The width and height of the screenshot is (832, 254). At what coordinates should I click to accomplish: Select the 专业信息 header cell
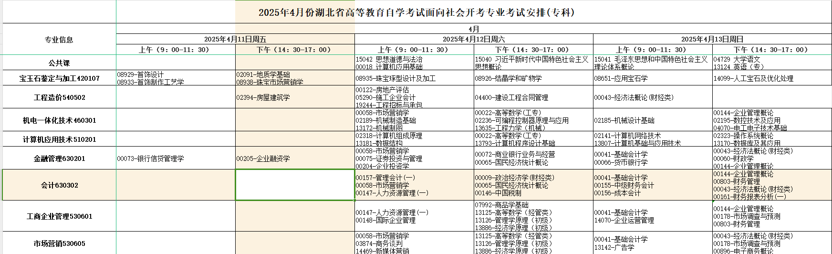59,40
